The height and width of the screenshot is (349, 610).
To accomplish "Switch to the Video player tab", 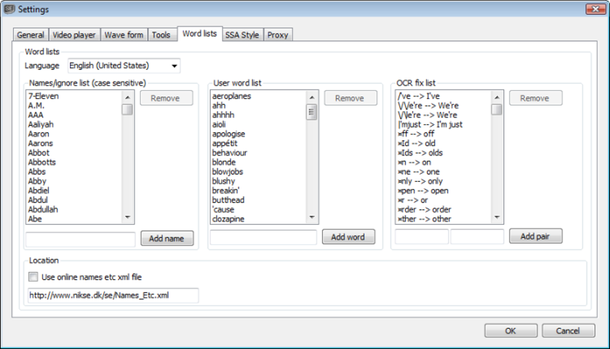I will [x=74, y=35].
